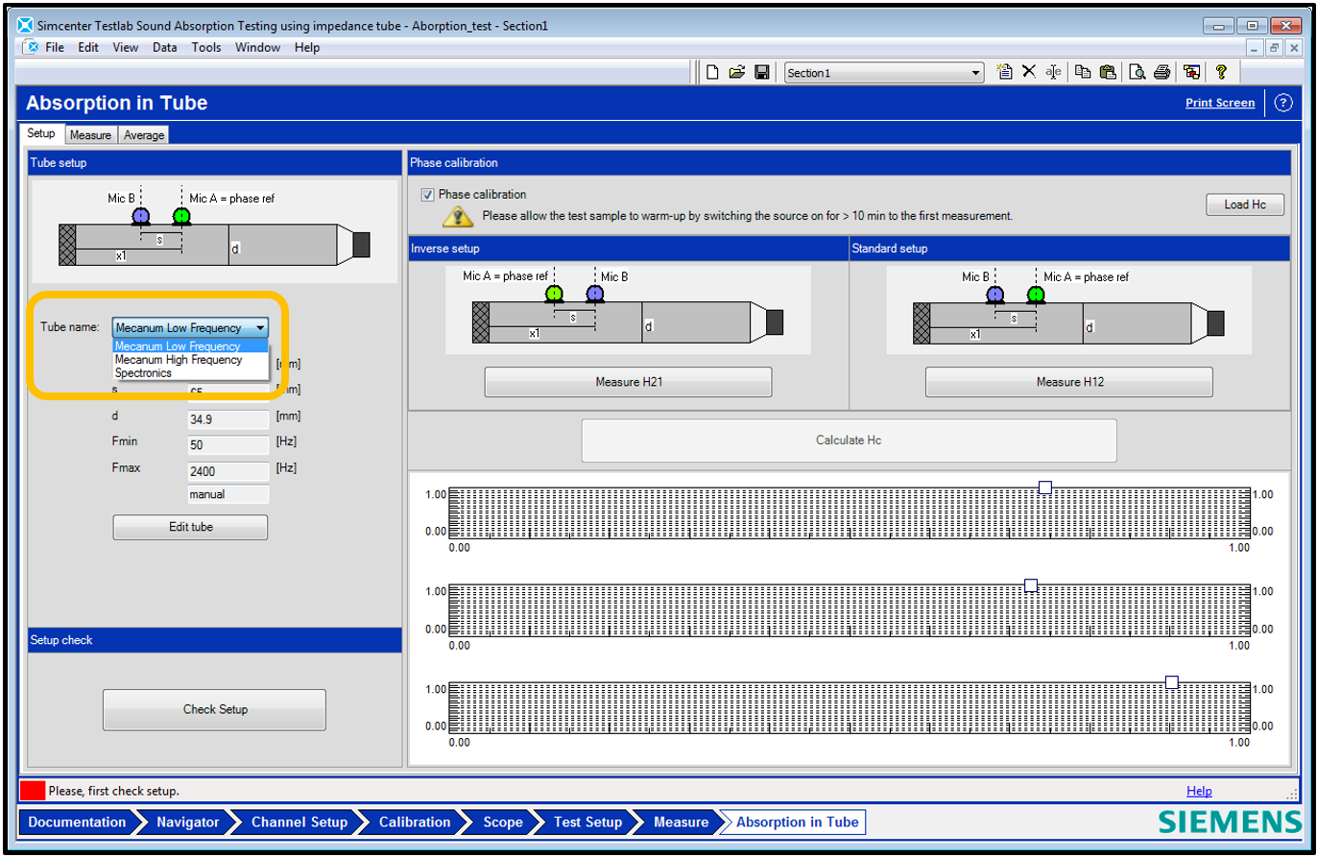1317x857 pixels.
Task: Open the Help menu
Action: [307, 47]
